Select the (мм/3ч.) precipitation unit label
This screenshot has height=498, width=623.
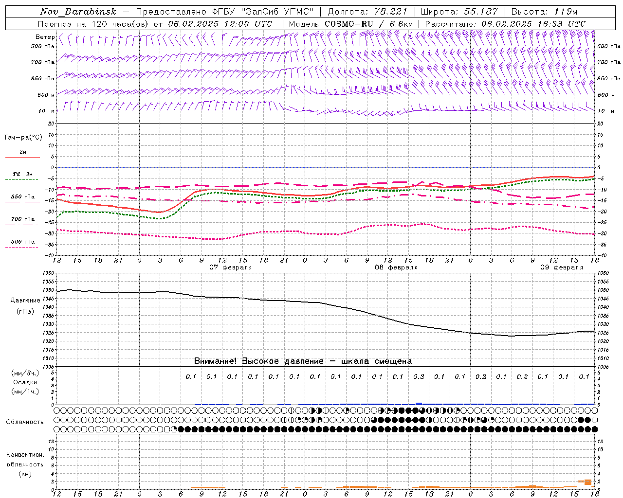tap(25, 373)
